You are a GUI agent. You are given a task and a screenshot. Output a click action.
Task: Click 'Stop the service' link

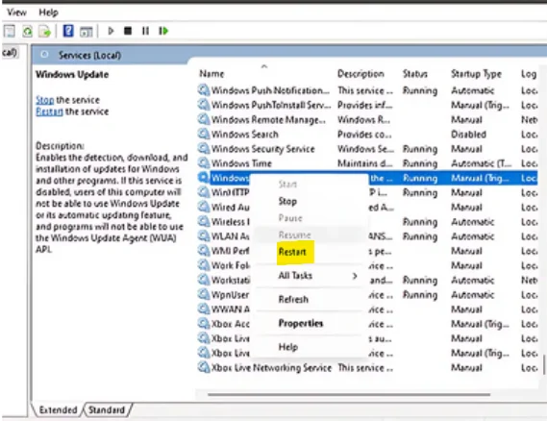pos(44,100)
